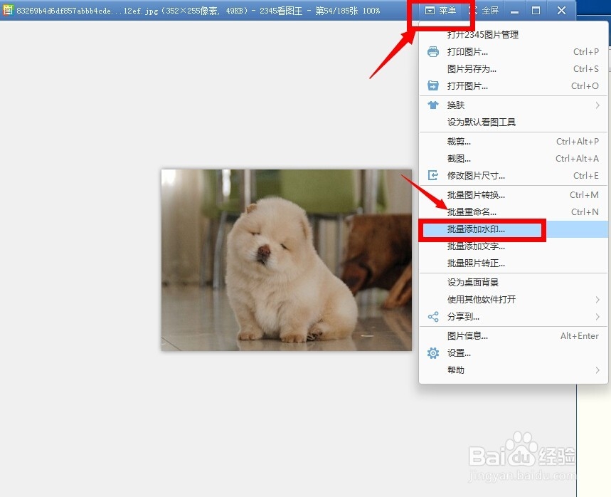Image resolution: width=611 pixels, height=497 pixels.
Task: Choose 打印图片... from the menu
Action: (513, 52)
